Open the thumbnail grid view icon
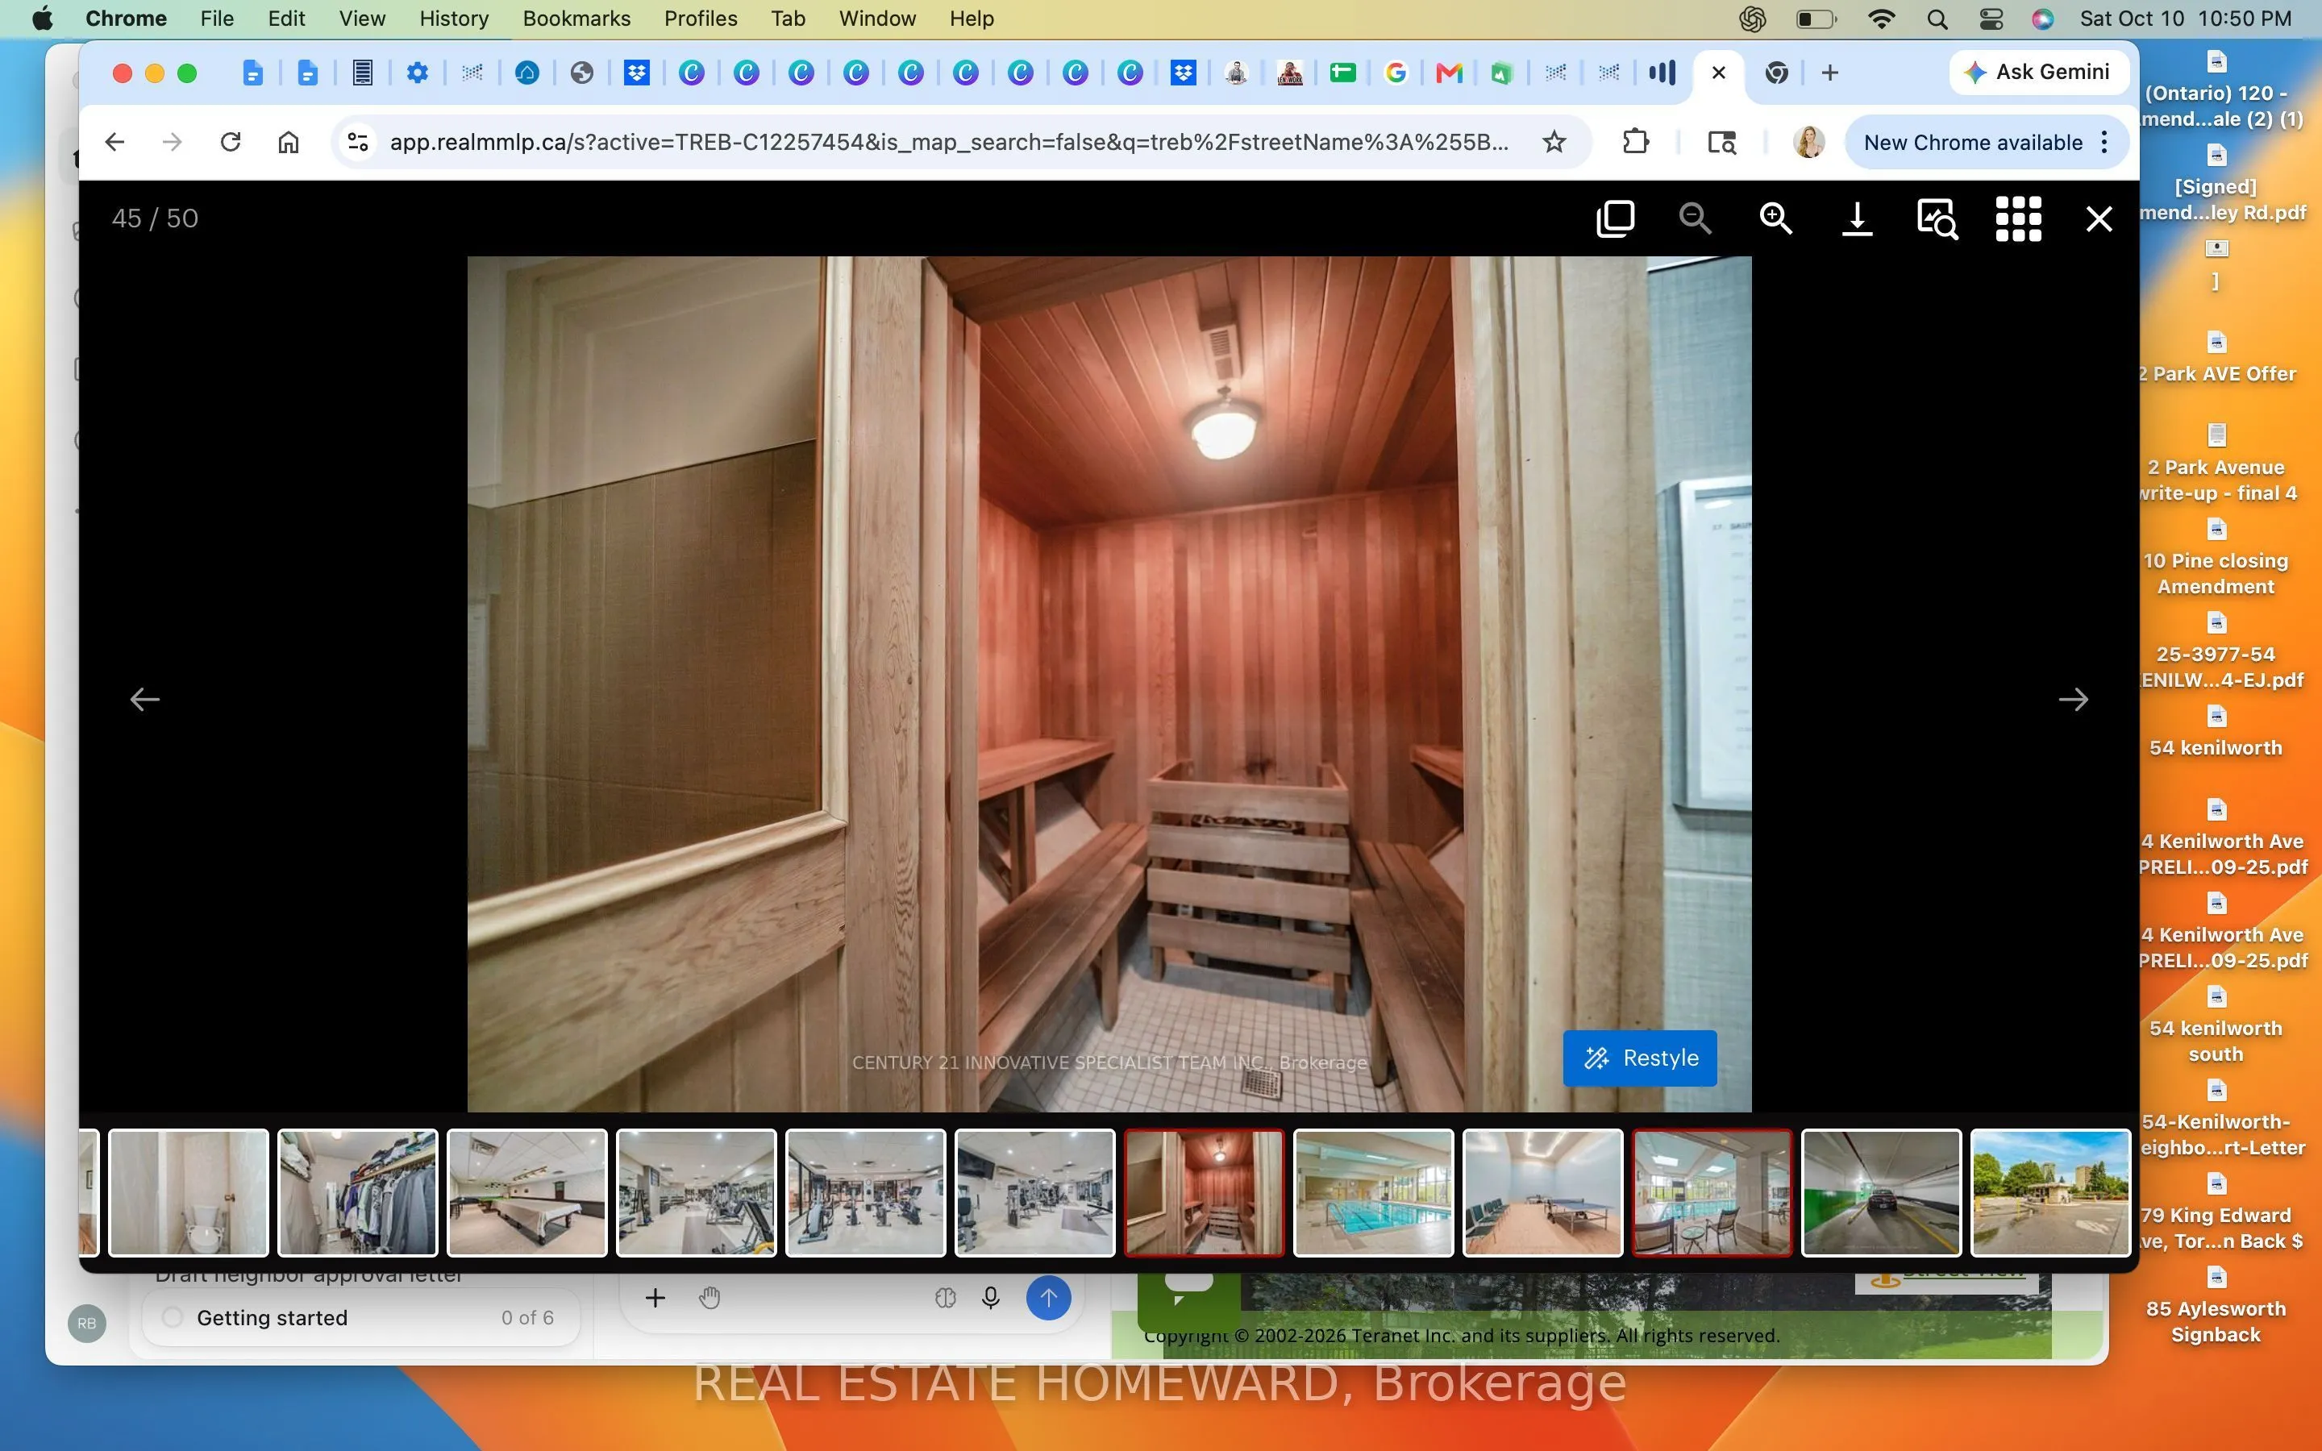 click(x=2018, y=218)
